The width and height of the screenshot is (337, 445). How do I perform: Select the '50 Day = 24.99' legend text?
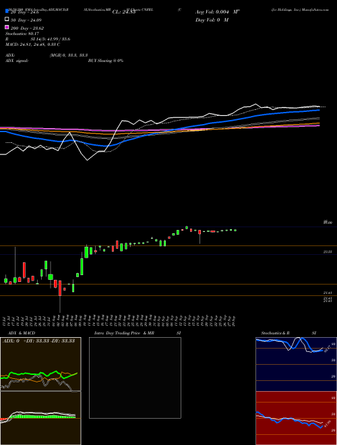coord(26,20)
